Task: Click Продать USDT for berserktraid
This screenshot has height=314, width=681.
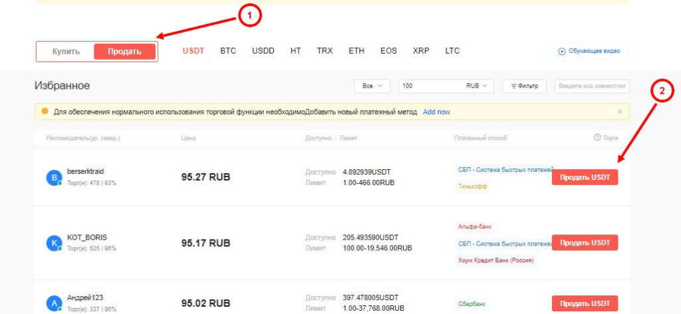Action: click(585, 177)
